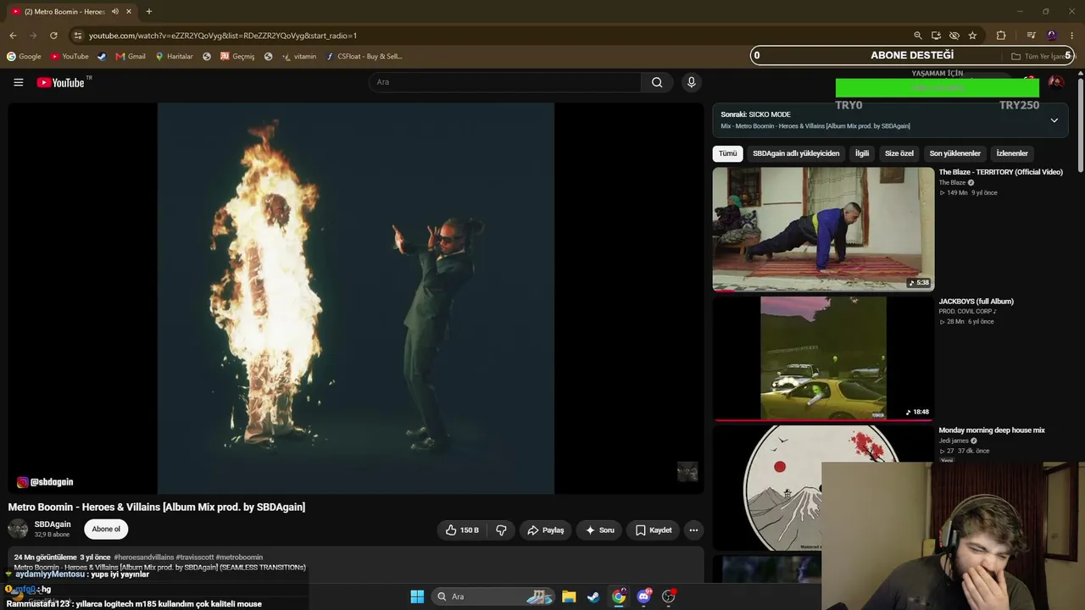Viewport: 1085px width, 610px height.
Task: Open the SBDAgain channel name link
Action: (x=53, y=524)
